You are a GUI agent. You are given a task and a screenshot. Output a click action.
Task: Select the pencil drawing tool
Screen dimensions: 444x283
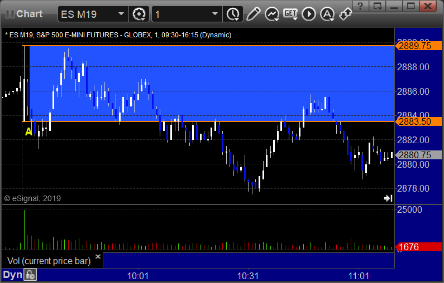click(x=253, y=14)
